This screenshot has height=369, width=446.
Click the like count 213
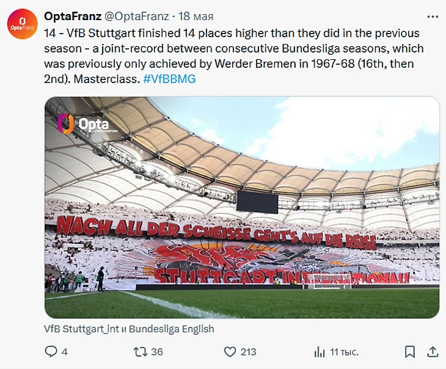[x=248, y=352]
